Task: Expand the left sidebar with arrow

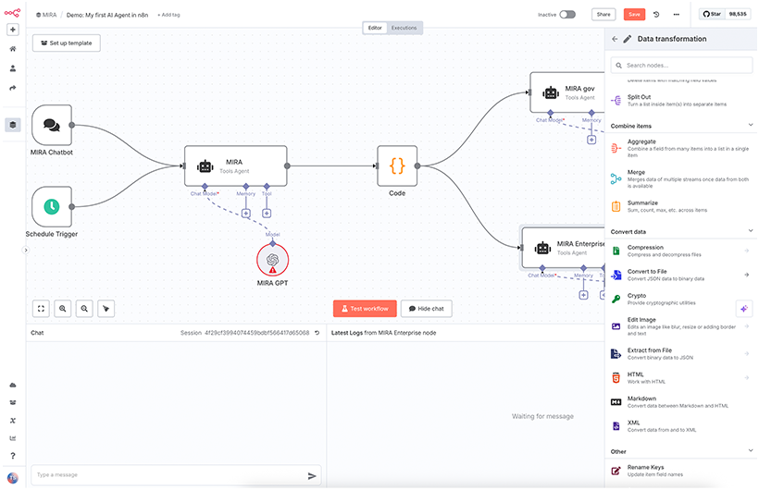Action: point(26,250)
